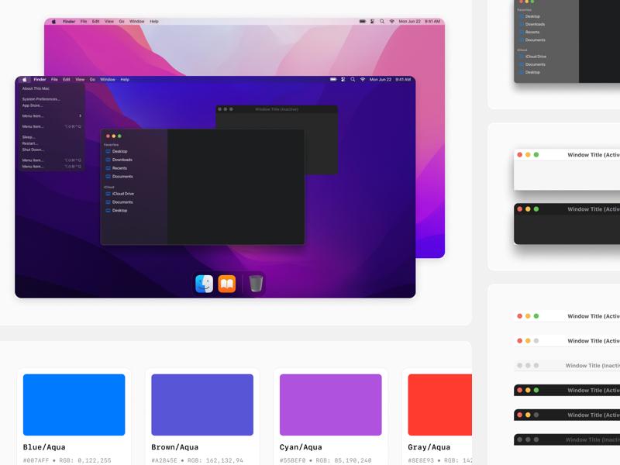Screen dimensions: 620x465
Task: Select Downloads in the dark Finder window sidebar
Action: (x=122, y=160)
